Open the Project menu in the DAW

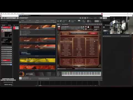point(9,14)
